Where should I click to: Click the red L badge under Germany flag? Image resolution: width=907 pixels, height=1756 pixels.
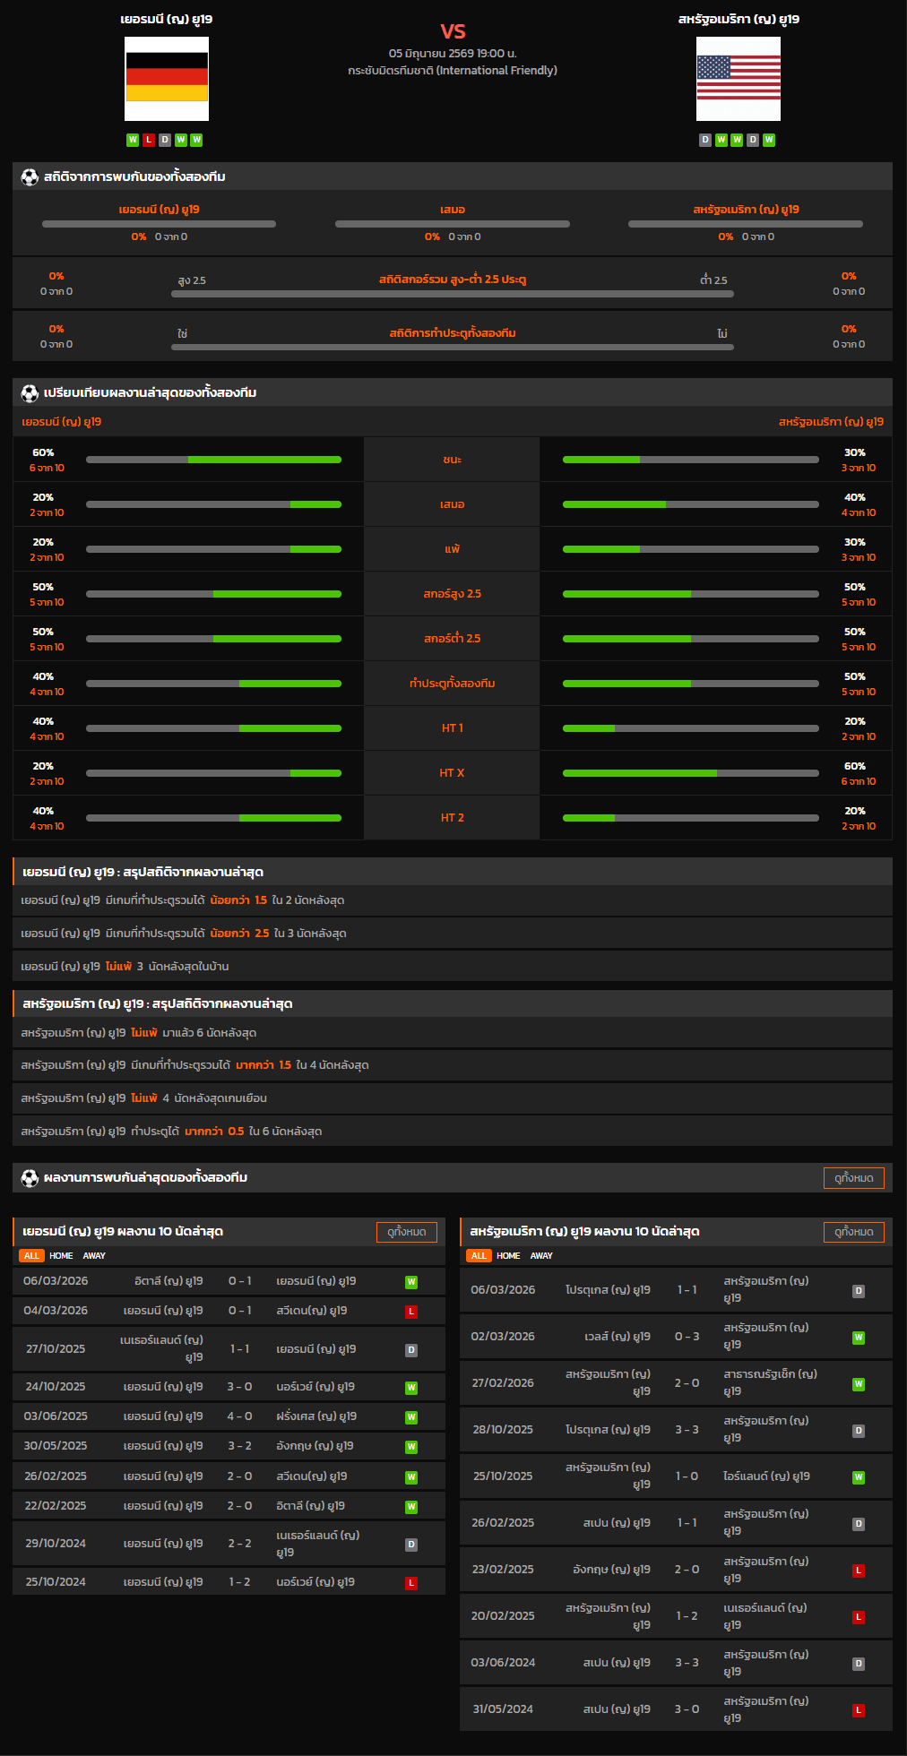[x=149, y=140]
